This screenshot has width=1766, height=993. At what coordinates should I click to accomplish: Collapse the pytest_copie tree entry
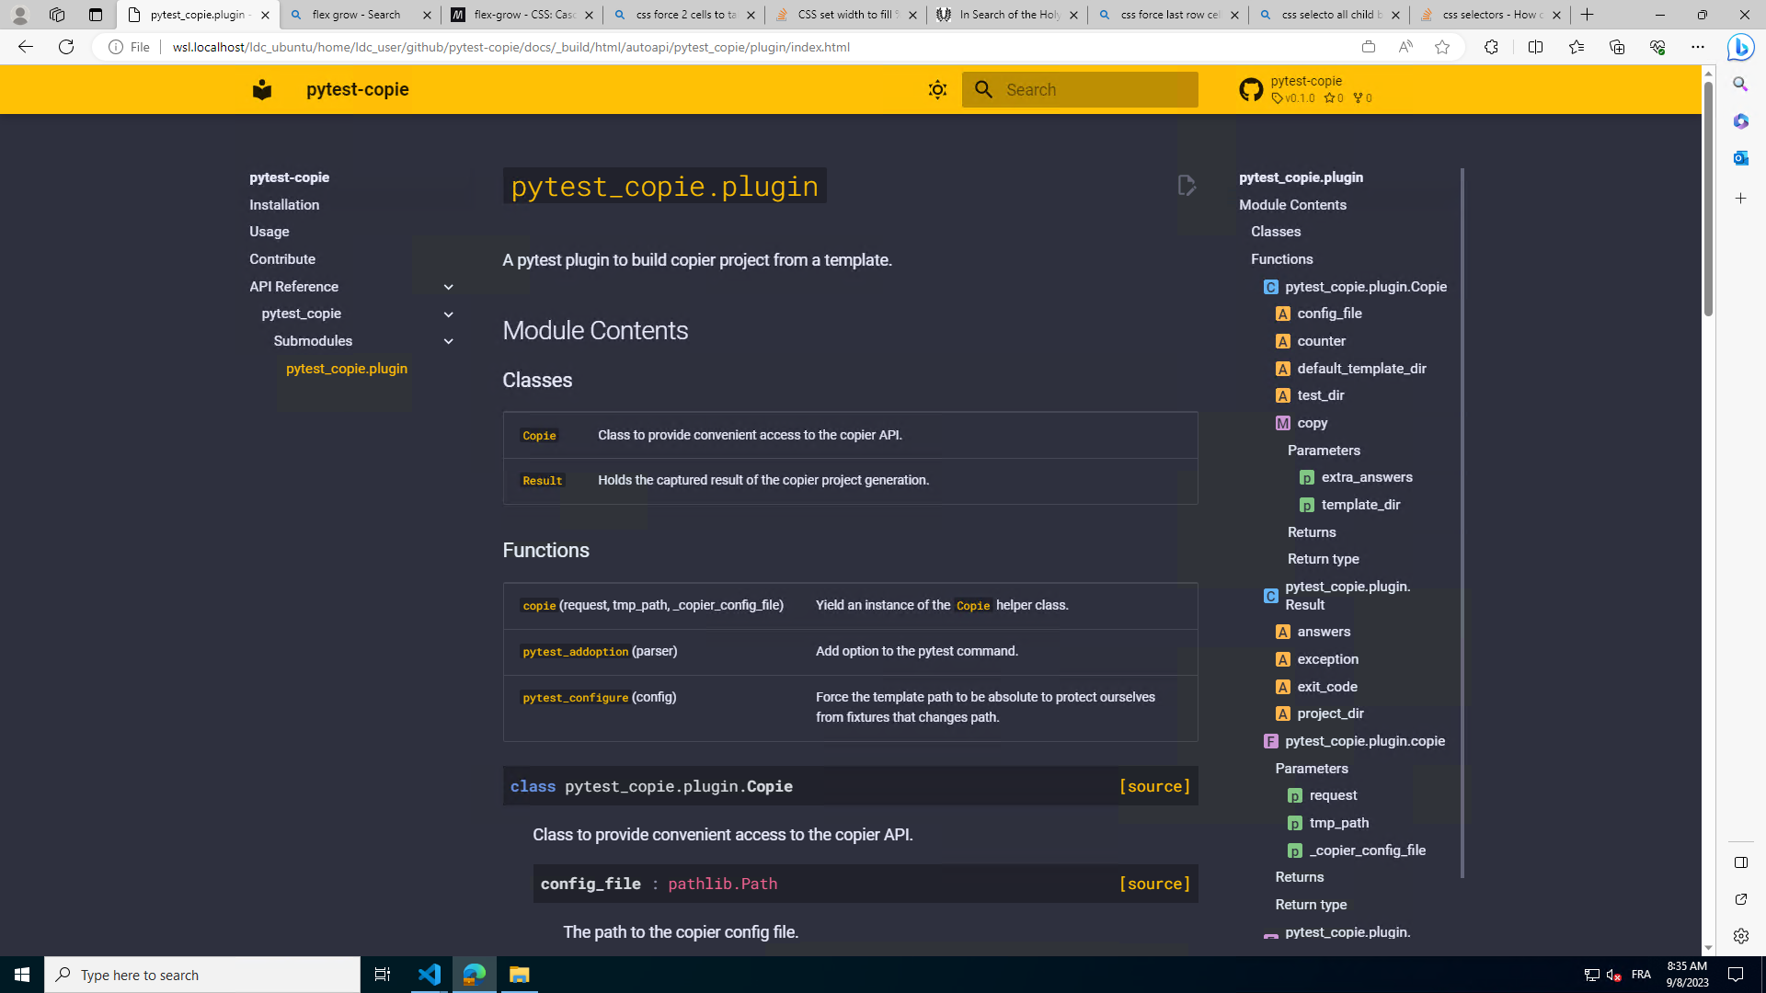[449, 314]
